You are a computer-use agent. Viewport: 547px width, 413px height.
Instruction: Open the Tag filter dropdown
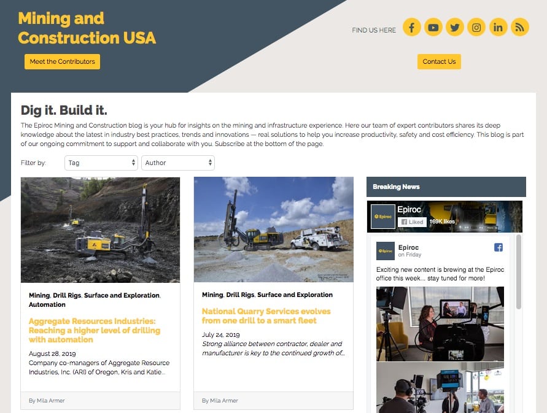tap(101, 163)
